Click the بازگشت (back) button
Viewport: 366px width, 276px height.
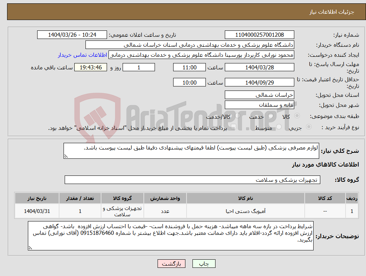click(x=171, y=264)
